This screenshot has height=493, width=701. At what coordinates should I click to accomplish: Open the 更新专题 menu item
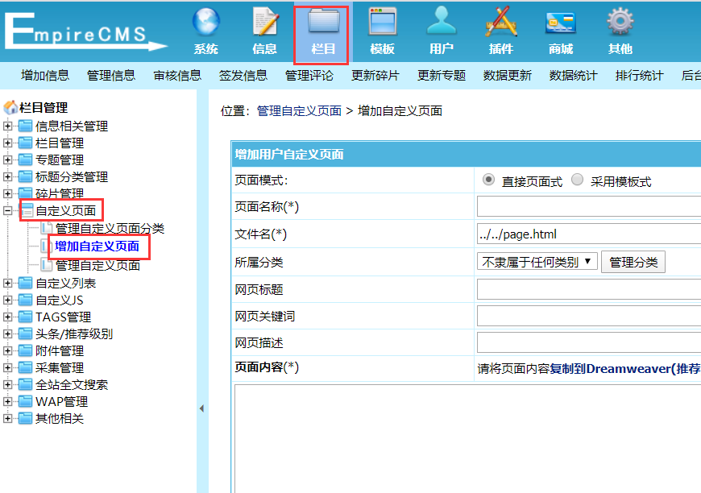442,76
